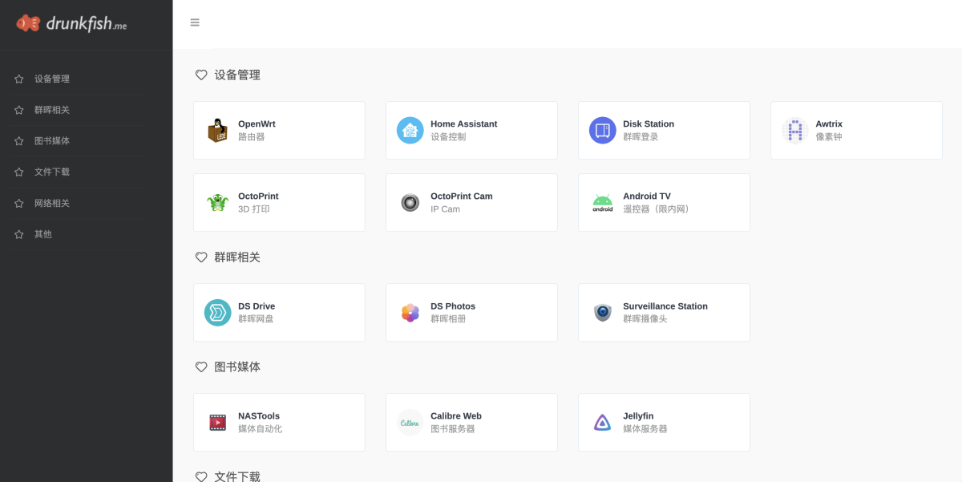Viewport: 962px width, 482px height.
Task: Click heart icon beside 设备管理 heading
Action: click(x=201, y=75)
